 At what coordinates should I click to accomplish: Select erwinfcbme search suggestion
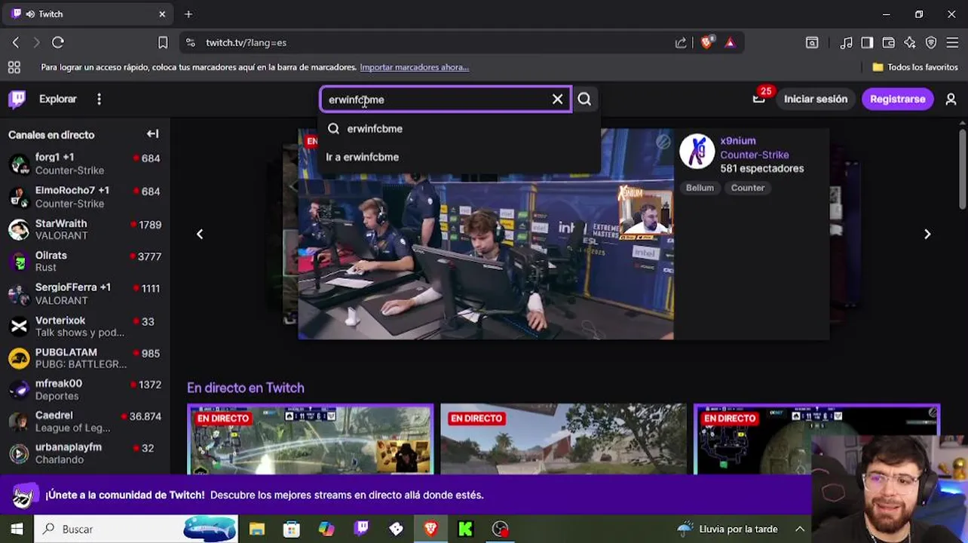[x=460, y=128]
